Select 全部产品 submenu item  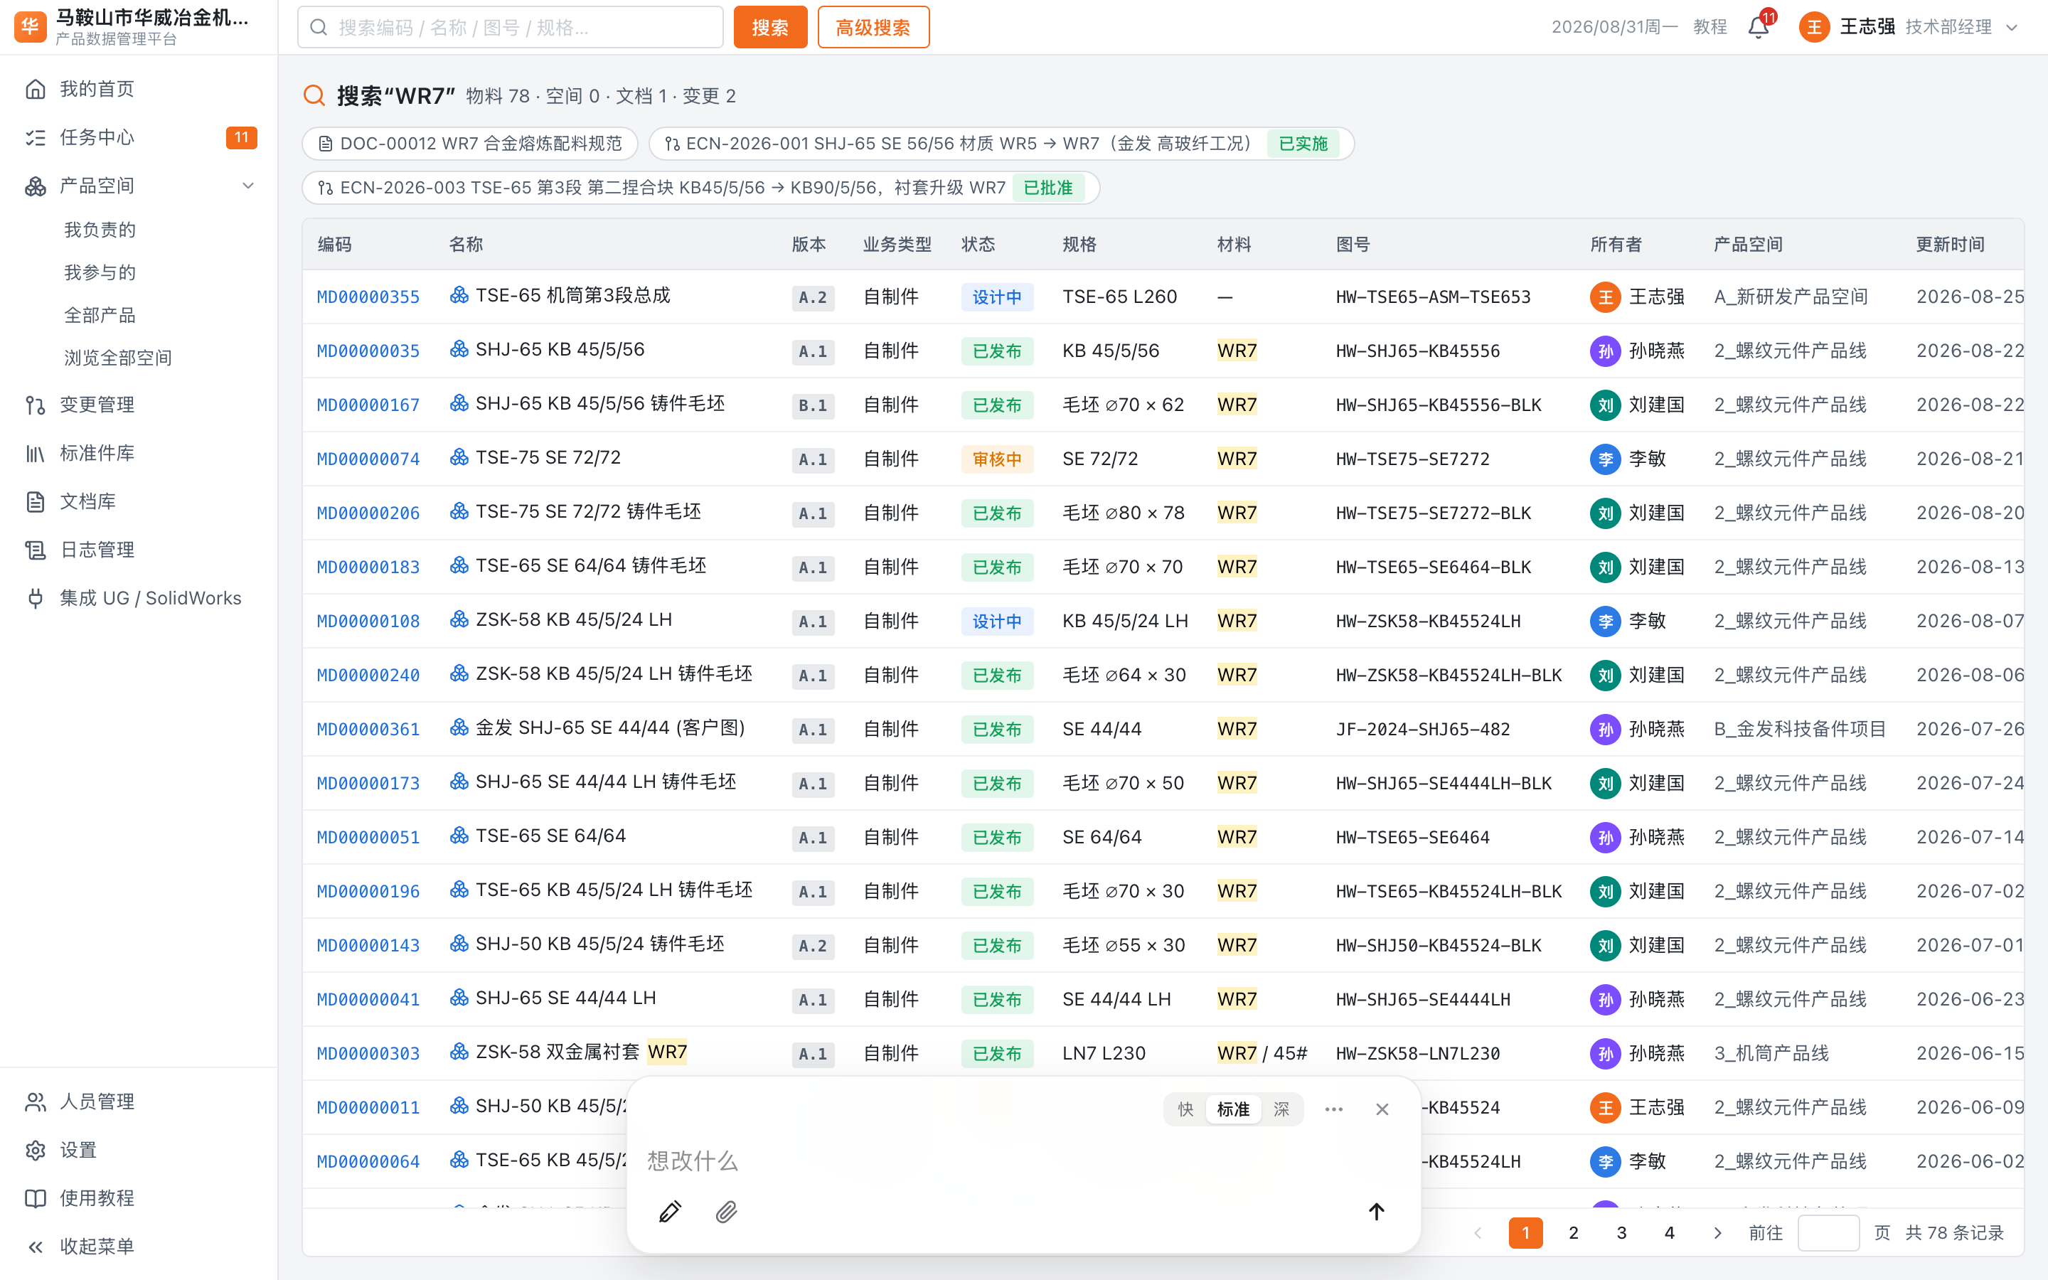tap(100, 315)
